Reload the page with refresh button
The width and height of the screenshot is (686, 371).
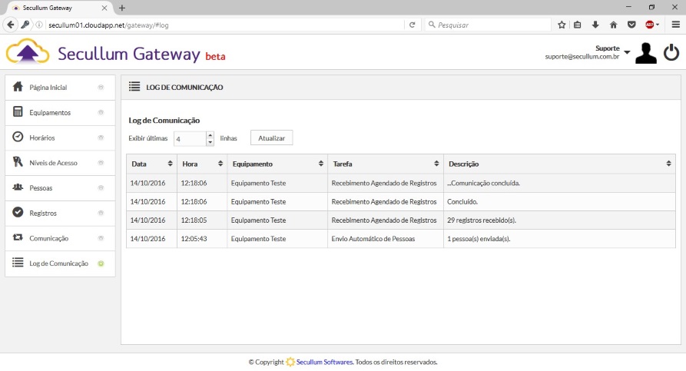413,25
